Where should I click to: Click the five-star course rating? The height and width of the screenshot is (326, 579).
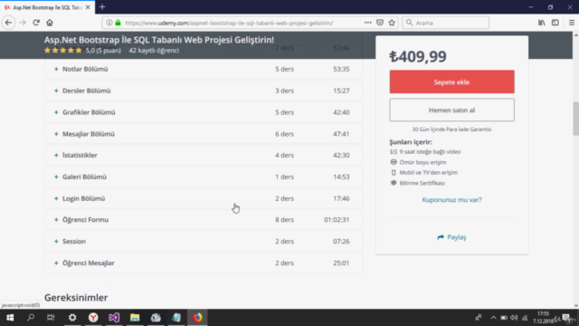pos(62,51)
